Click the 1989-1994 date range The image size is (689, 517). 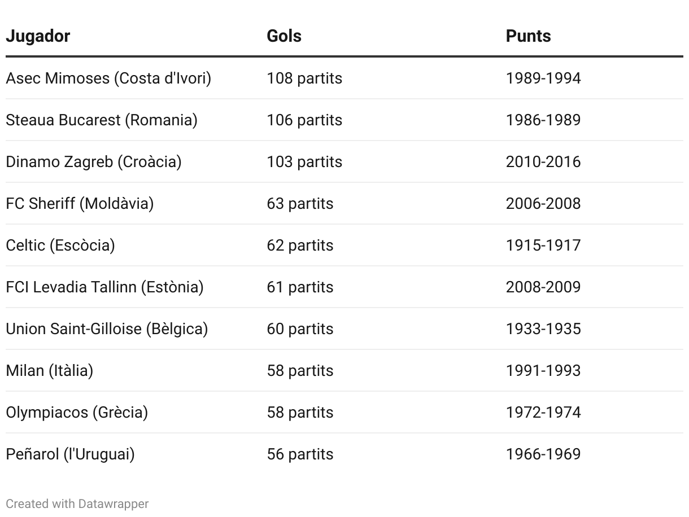[543, 78]
